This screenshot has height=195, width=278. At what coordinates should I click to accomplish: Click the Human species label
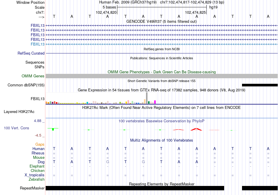pos(38,149)
